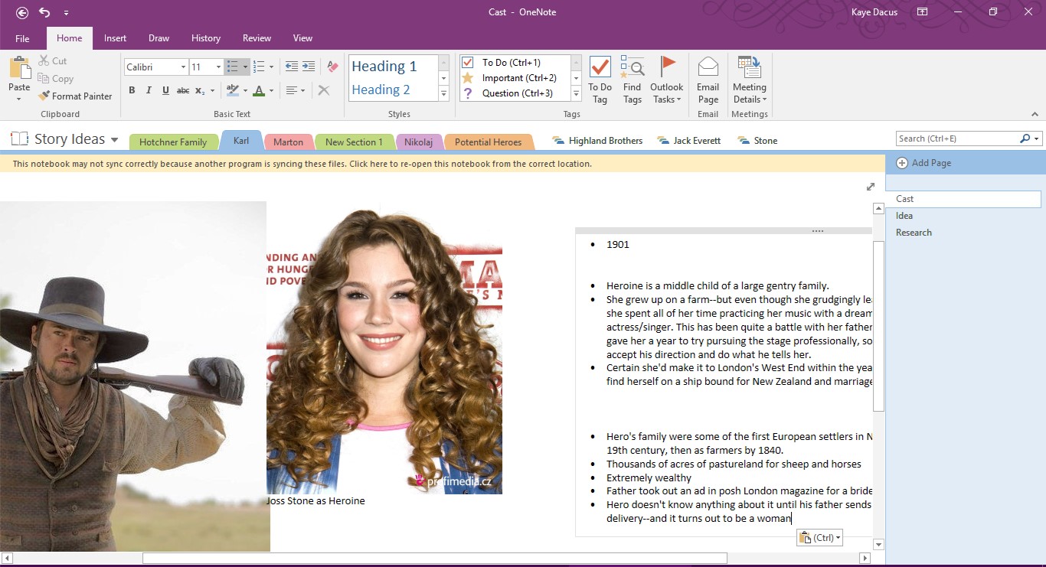1046x567 pixels.
Task: Click the Back arrow in title bar
Action: [22, 12]
